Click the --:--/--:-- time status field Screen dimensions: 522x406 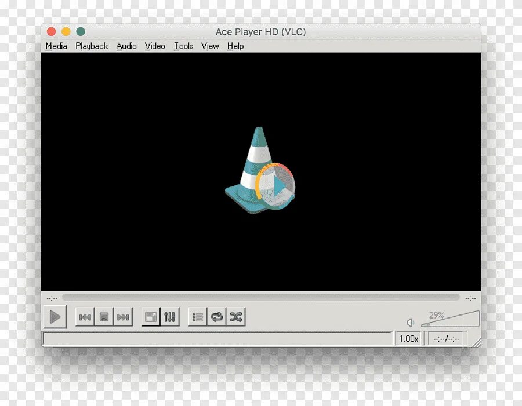click(446, 339)
